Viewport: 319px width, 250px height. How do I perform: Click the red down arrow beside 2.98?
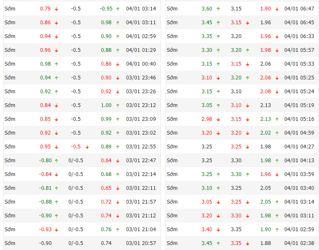[x=218, y=119]
